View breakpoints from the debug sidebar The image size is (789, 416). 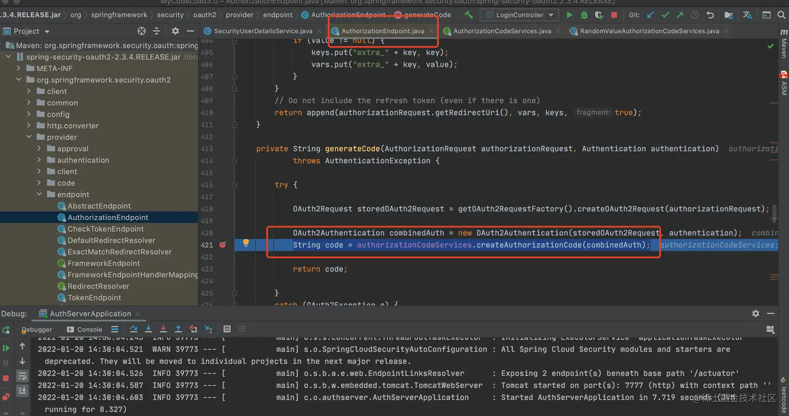6,396
